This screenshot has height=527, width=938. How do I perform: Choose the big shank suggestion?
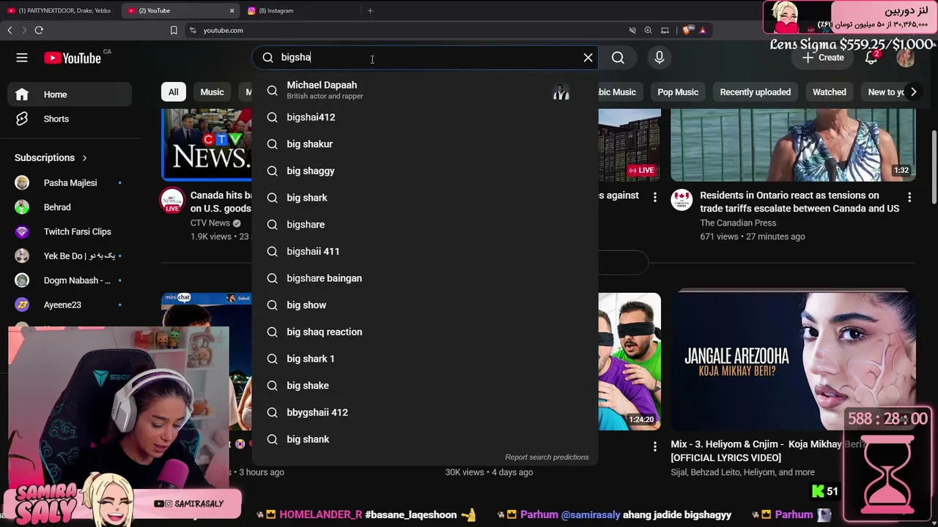(x=425, y=439)
